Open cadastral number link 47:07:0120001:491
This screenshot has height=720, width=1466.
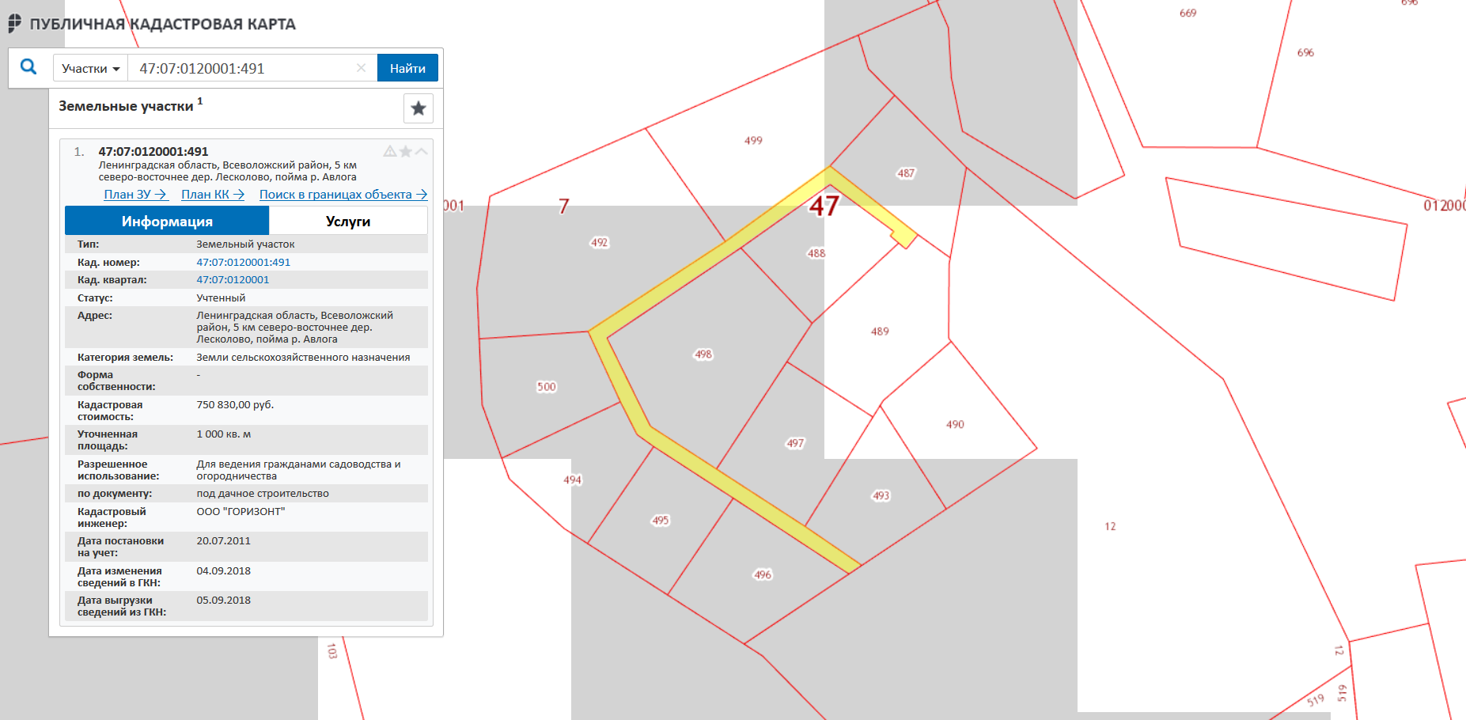coord(243,263)
